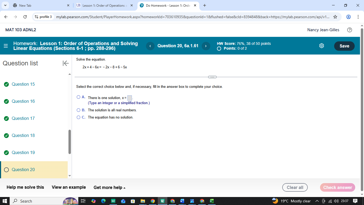The width and height of the screenshot is (364, 205).
Task: Select Question 17 in the question list
Action: pos(23,118)
